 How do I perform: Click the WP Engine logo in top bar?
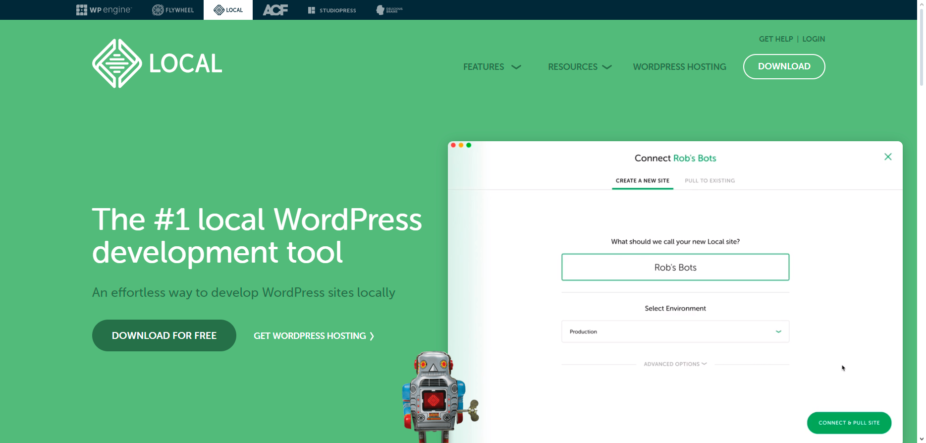click(x=104, y=10)
